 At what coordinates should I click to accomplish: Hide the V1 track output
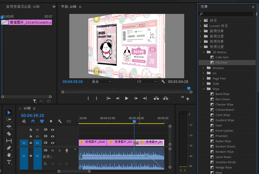[x=52, y=143]
